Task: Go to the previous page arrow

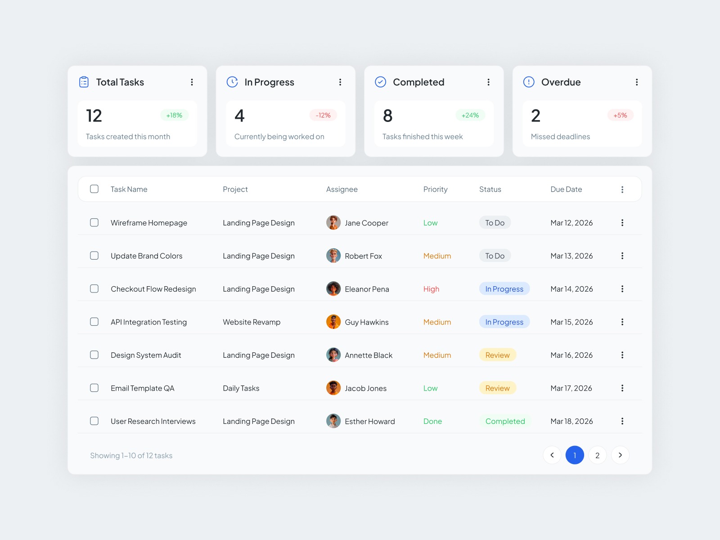Action: [x=552, y=455]
